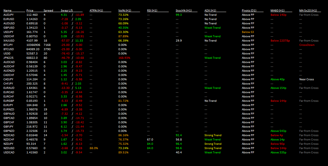
Task: Select the Below 22078p MA60 cell
Action: click(x=280, y=40)
